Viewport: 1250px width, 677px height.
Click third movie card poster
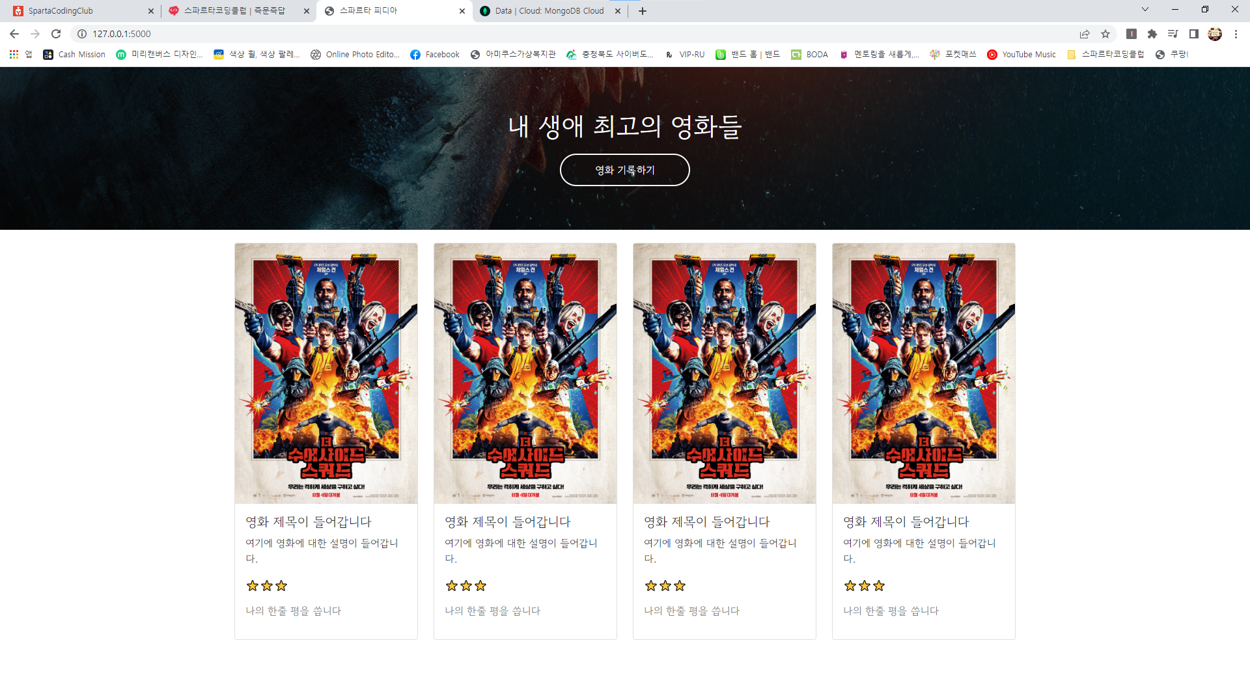725,374
